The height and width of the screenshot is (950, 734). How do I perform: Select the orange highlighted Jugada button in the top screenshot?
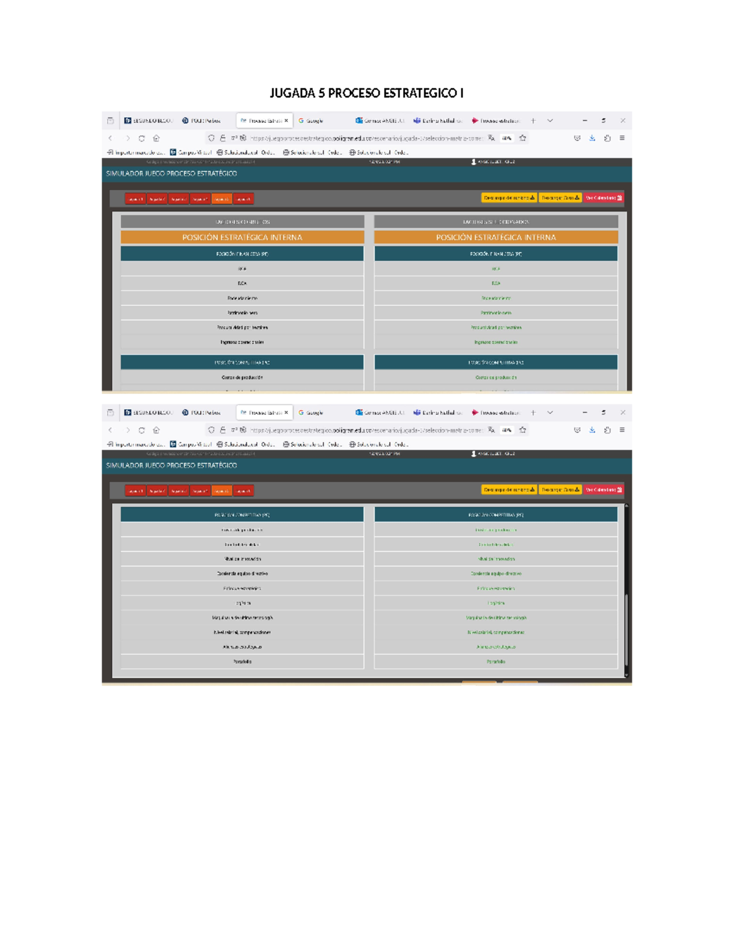221,199
